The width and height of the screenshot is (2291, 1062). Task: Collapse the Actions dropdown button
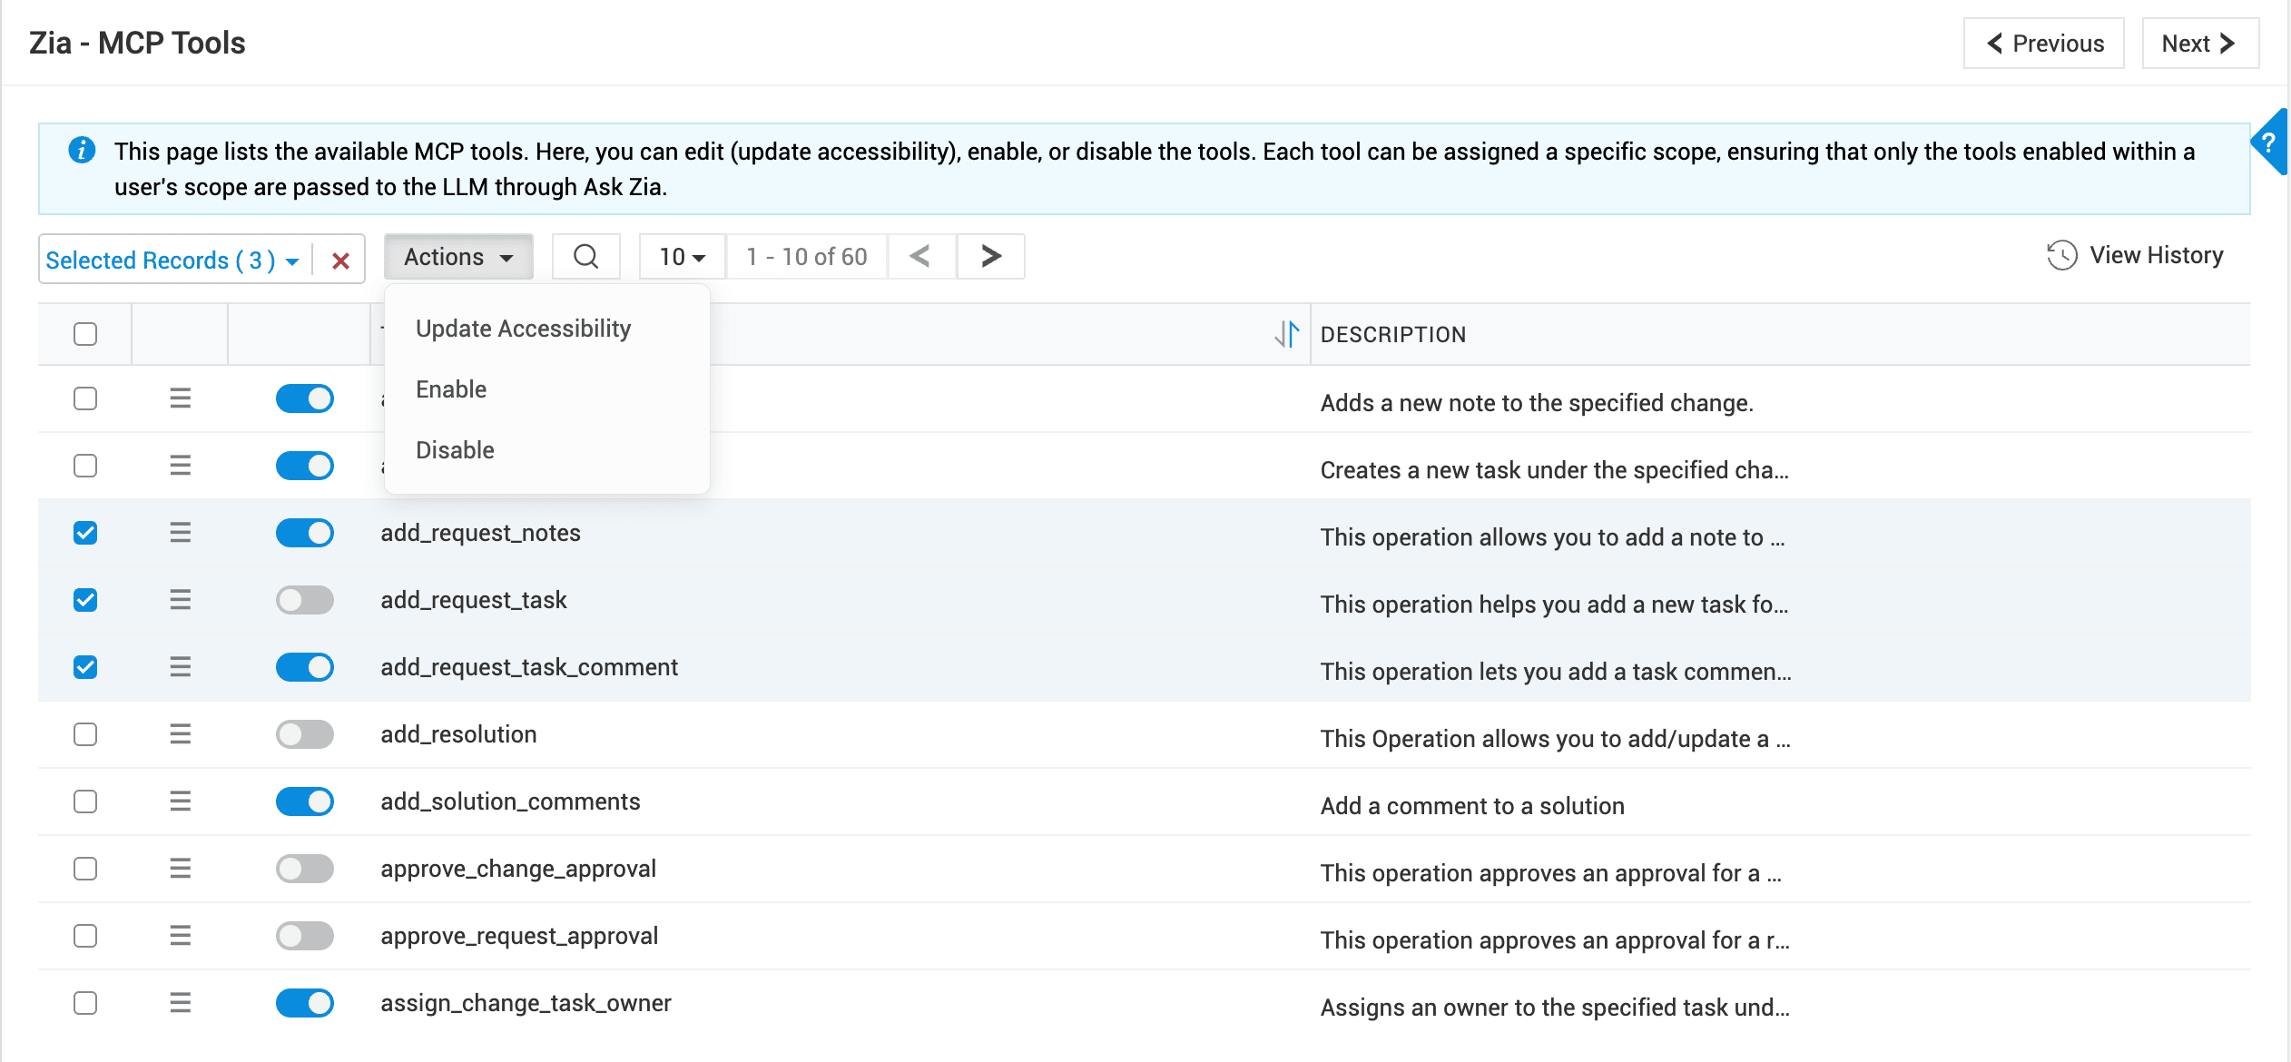458,257
